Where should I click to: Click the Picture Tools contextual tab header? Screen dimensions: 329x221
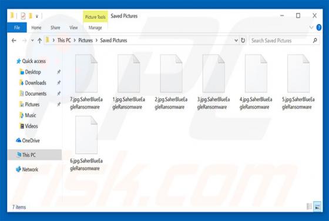(95, 17)
